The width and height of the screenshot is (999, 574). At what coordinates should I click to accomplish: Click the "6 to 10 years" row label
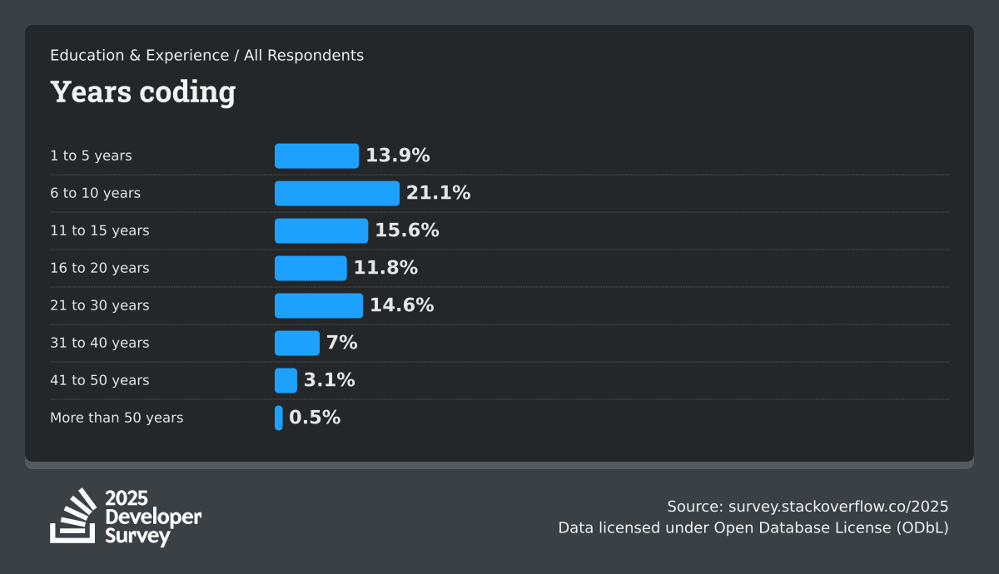[x=95, y=193]
